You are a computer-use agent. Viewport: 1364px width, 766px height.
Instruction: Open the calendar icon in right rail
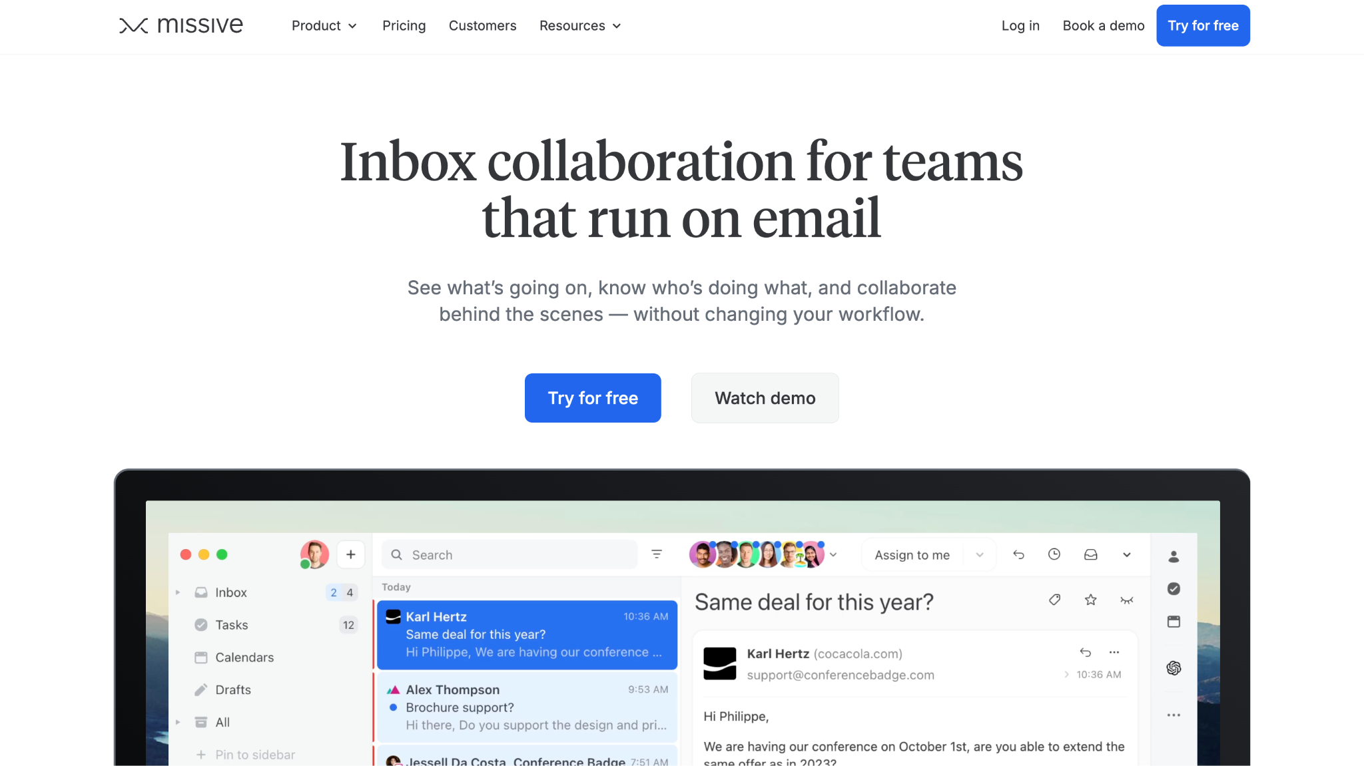coord(1174,622)
